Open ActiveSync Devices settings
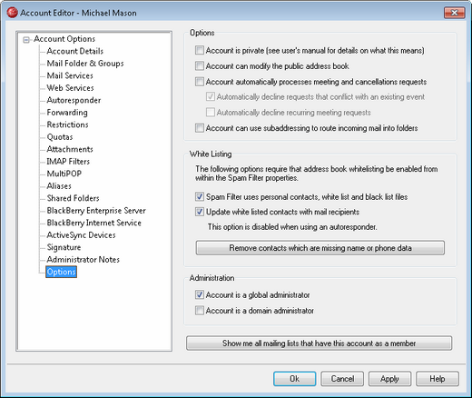 pyautogui.click(x=81, y=234)
